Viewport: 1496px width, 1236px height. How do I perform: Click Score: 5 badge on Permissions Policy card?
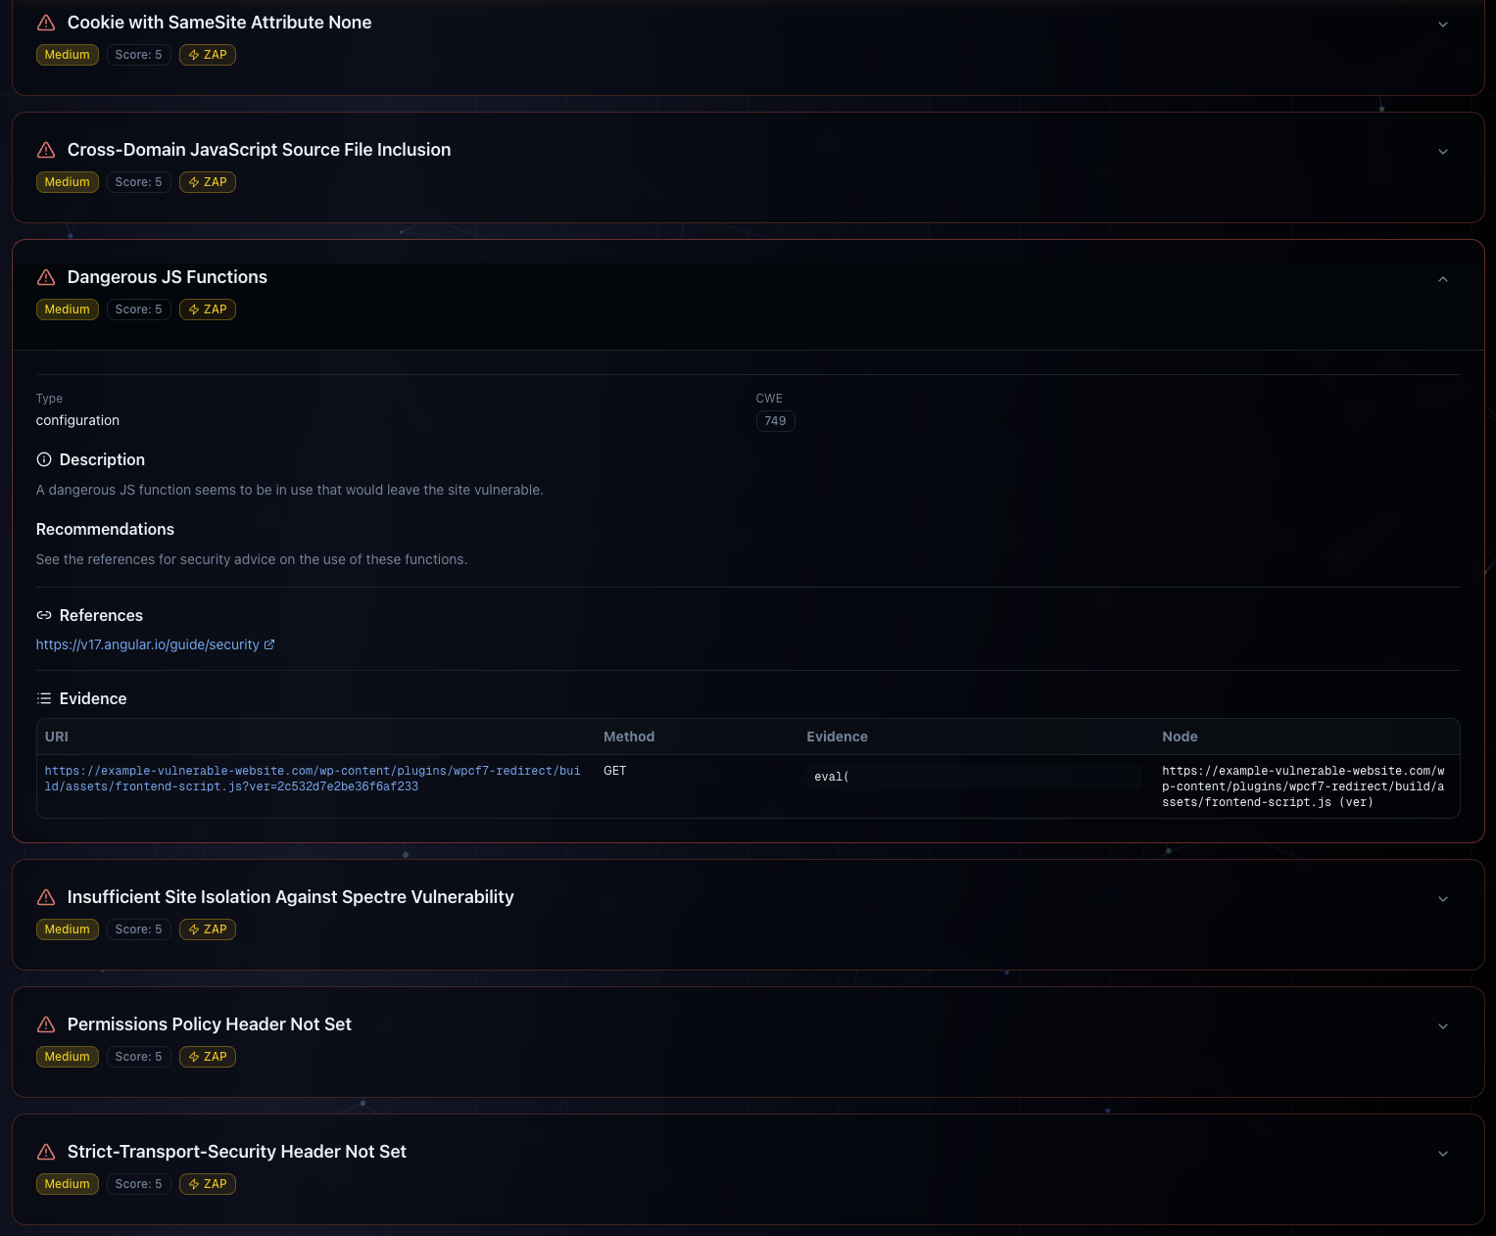(139, 1057)
